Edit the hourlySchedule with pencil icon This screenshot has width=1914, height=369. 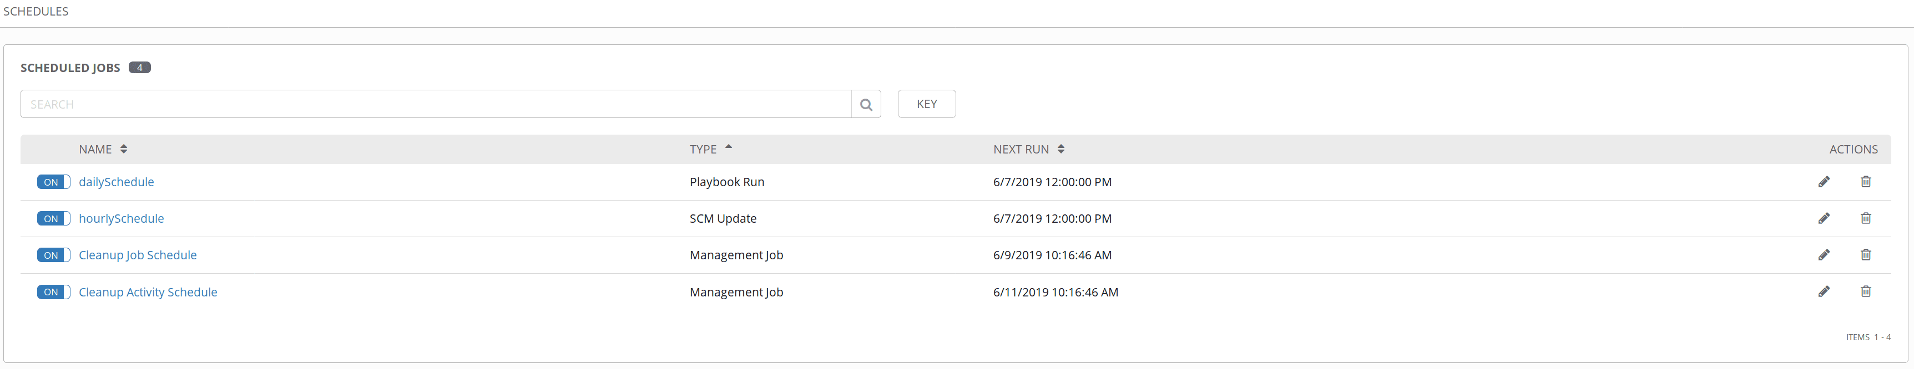(x=1824, y=218)
